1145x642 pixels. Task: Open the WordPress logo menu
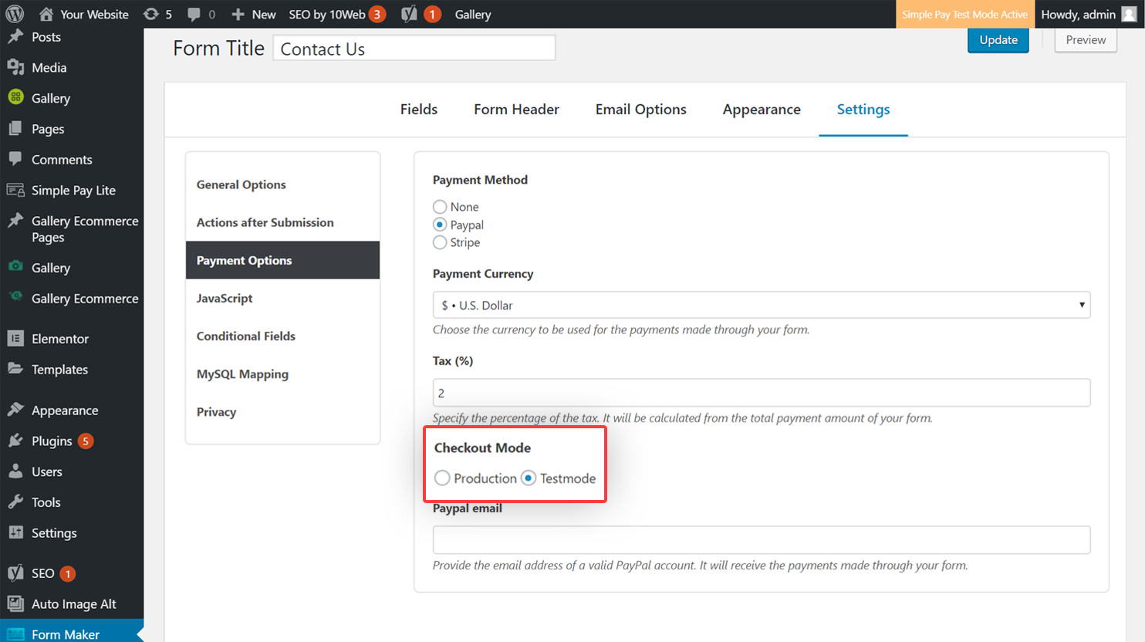pos(15,14)
